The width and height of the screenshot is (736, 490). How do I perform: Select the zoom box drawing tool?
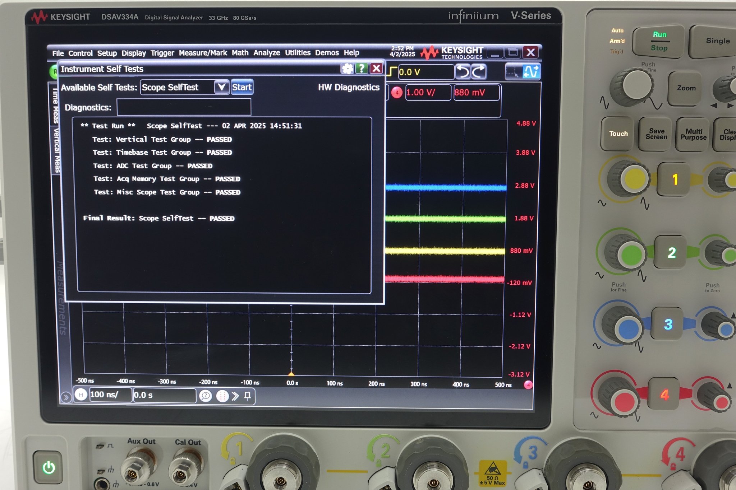click(x=512, y=71)
